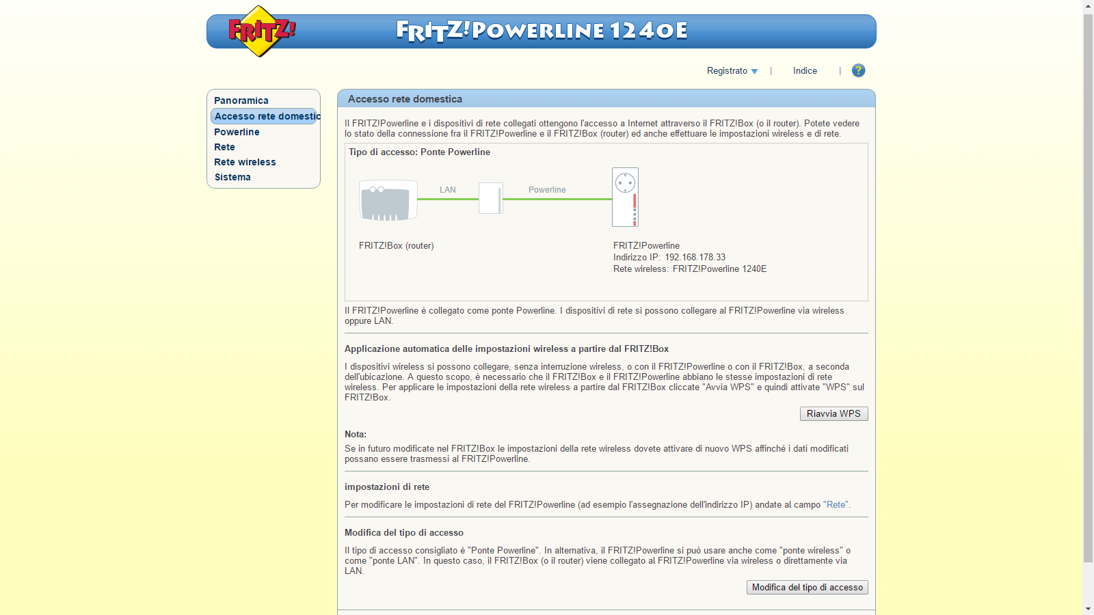
Task: Open the Sistema menu entry
Action: pyautogui.click(x=232, y=177)
